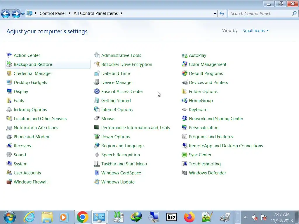Click the Device Manager icon
This screenshot has height=224, width=299.
(x=97, y=83)
